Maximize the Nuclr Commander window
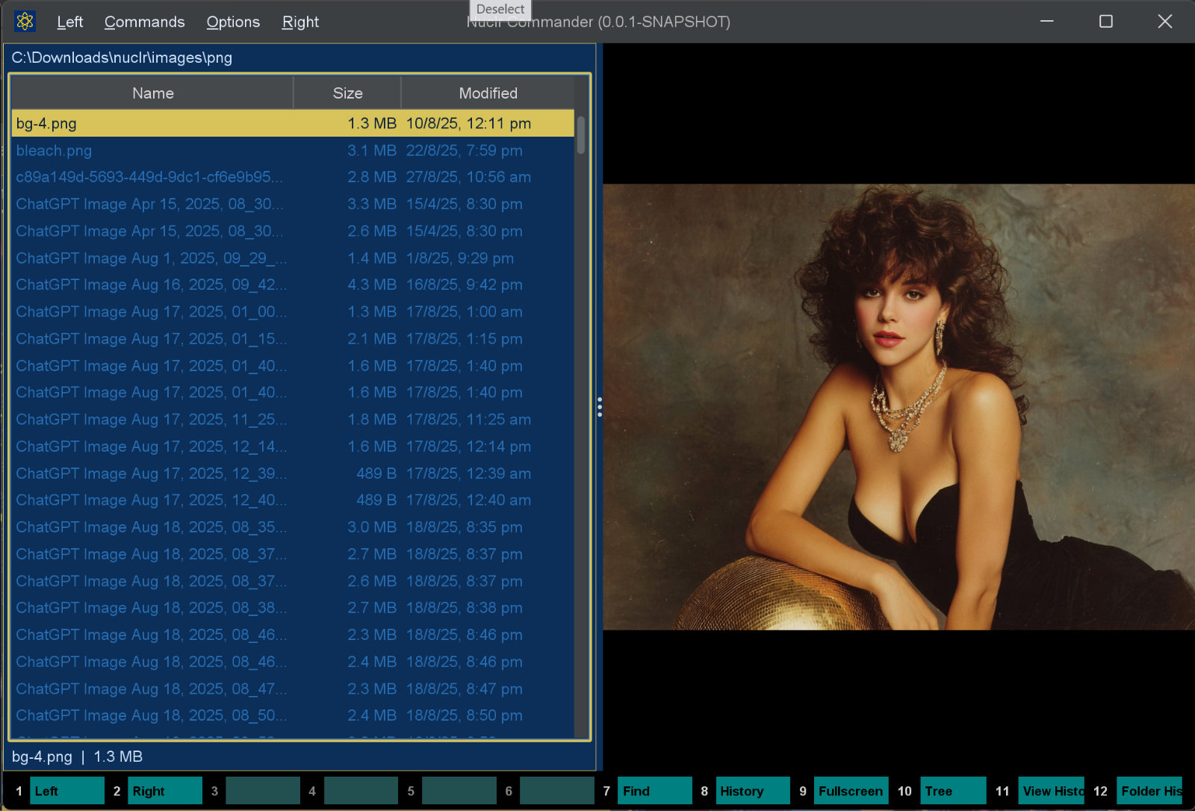 1106,22
